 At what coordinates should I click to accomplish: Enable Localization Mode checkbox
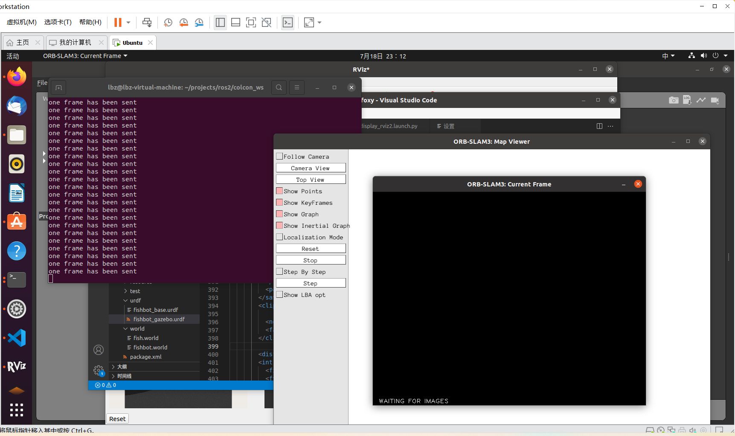pyautogui.click(x=280, y=237)
